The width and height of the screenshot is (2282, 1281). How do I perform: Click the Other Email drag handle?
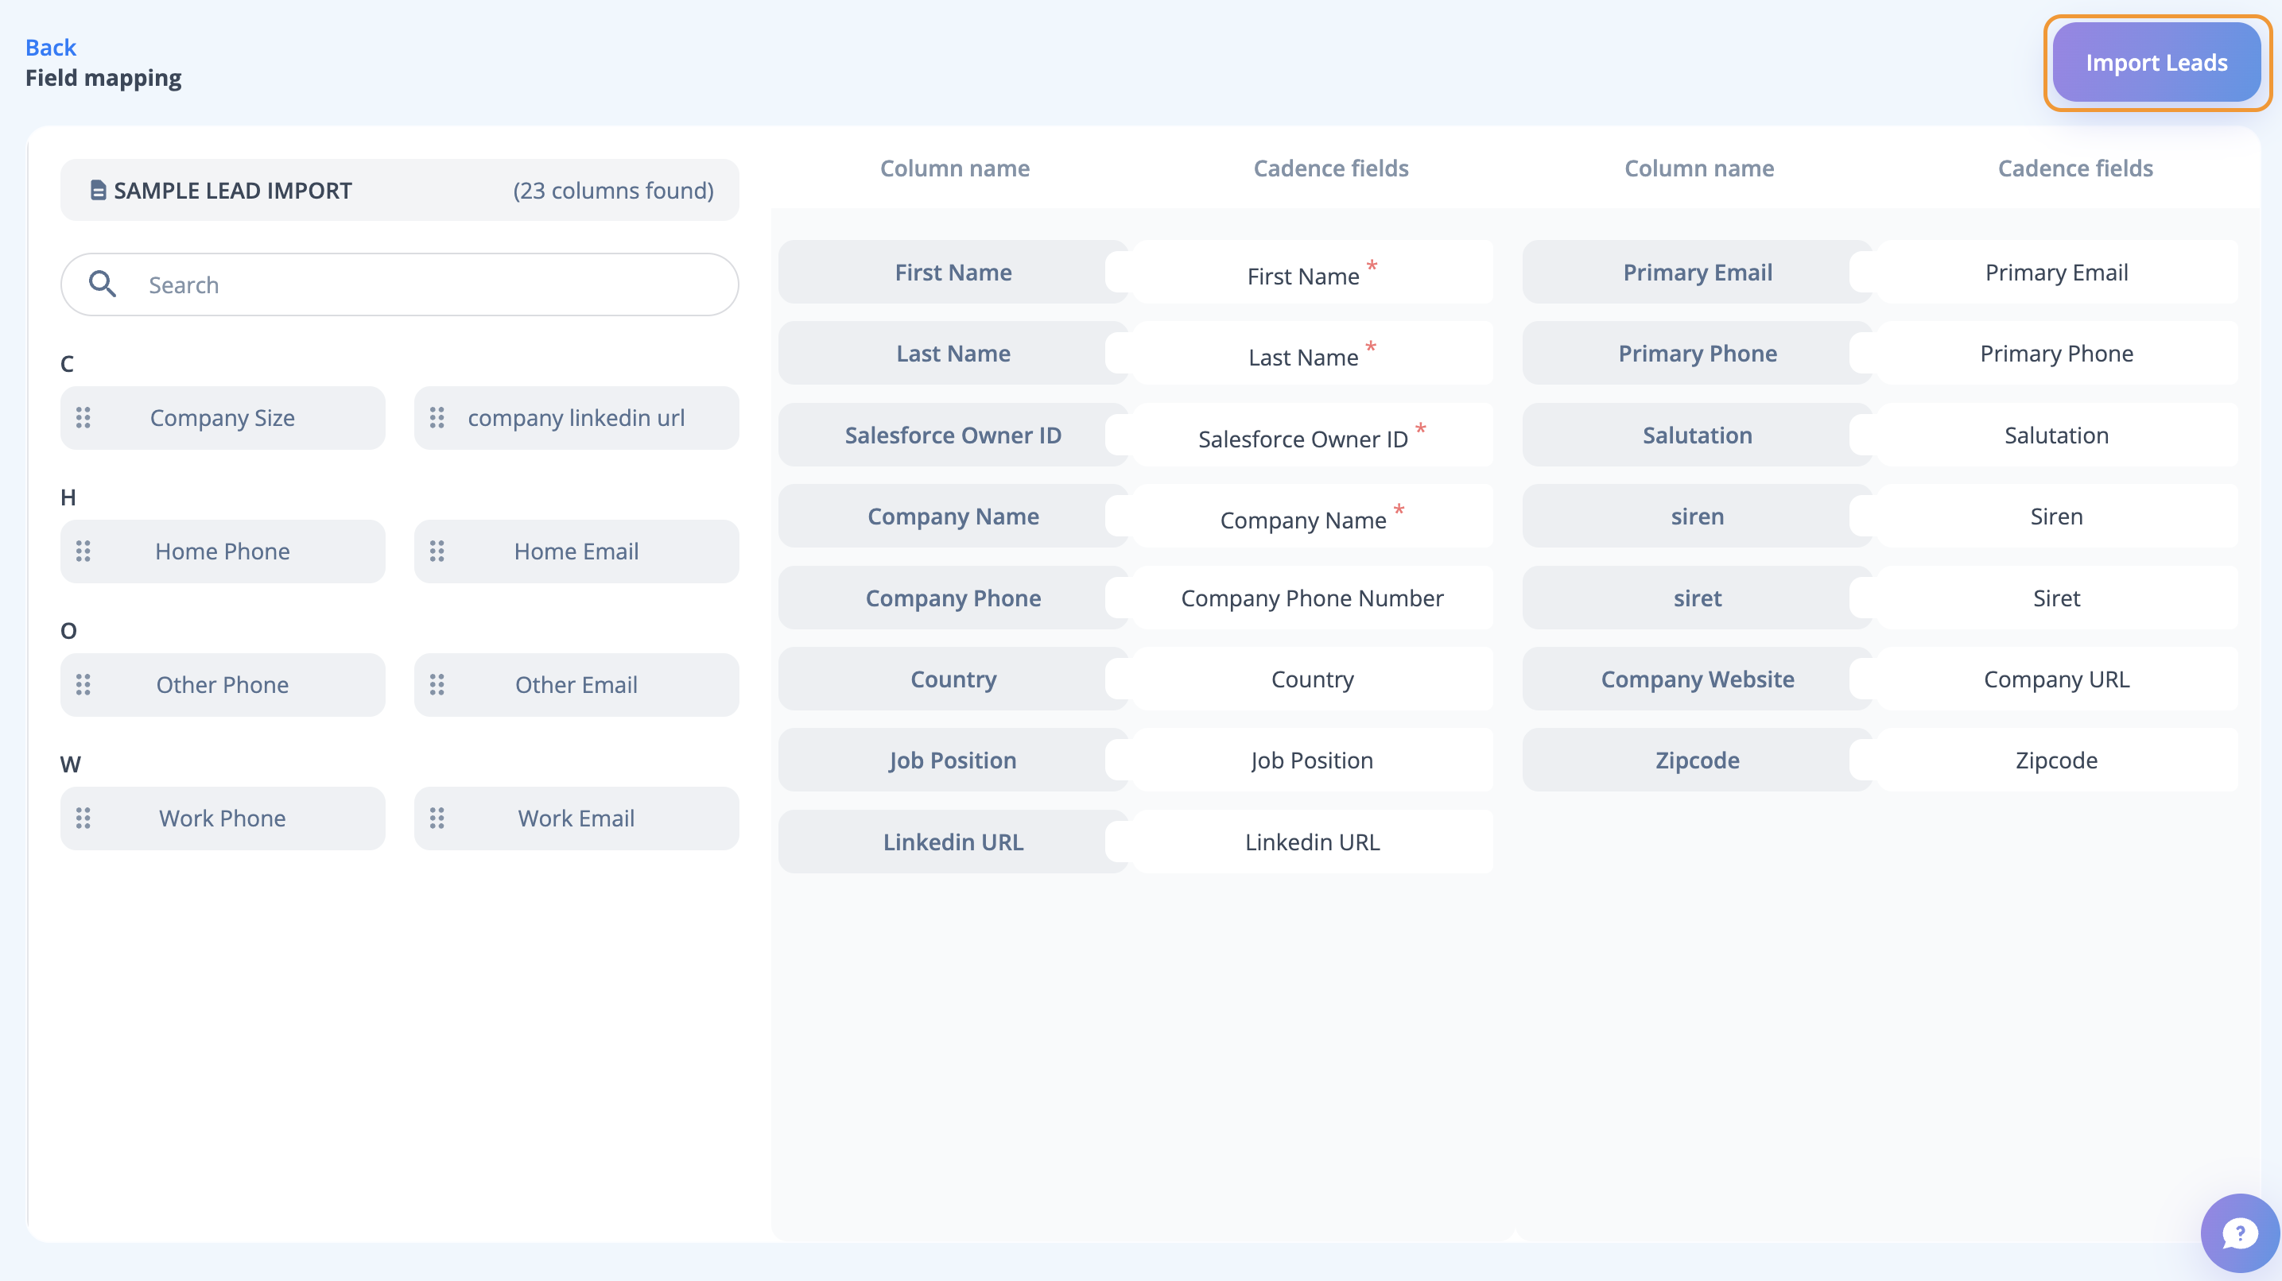437,684
